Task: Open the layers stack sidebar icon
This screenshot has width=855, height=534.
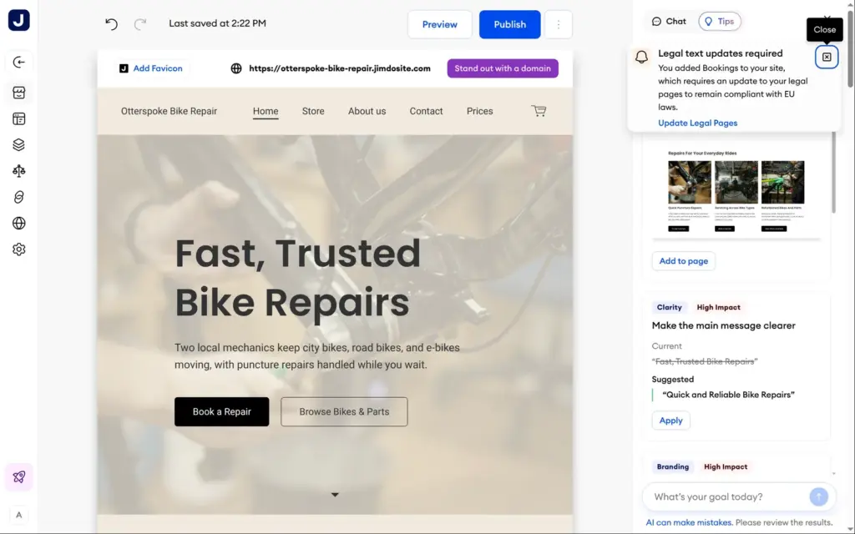Action: [18, 145]
